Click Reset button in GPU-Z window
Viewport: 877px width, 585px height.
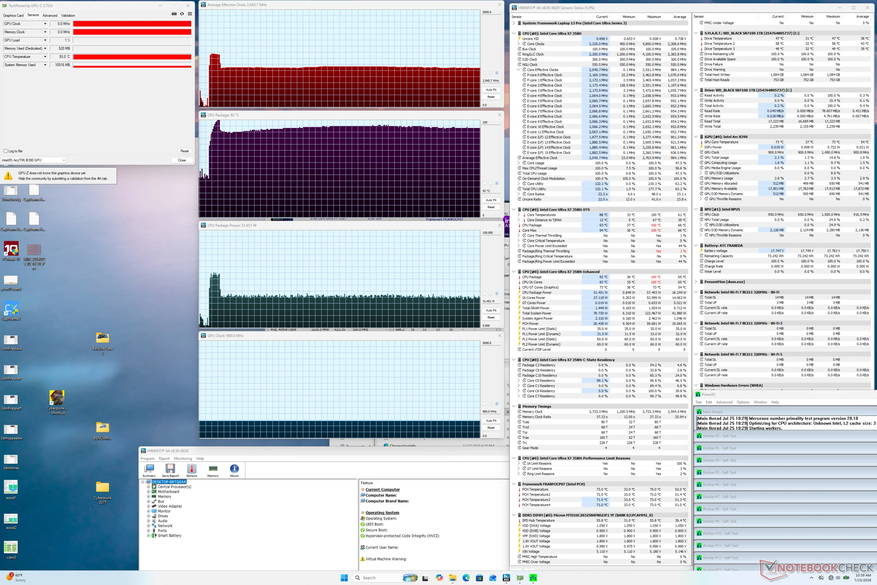point(185,151)
